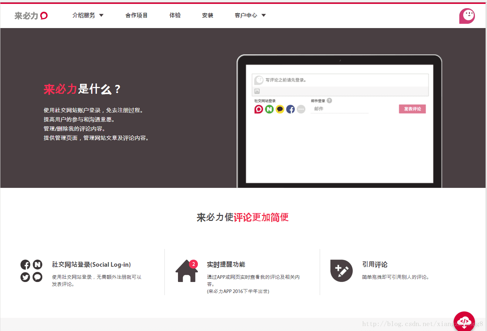Click the avatar icon in the comment input box
Image resolution: width=487 pixels, height=331 pixels.
click(259, 80)
